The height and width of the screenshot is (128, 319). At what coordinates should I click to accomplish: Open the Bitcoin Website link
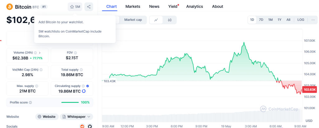46,117
